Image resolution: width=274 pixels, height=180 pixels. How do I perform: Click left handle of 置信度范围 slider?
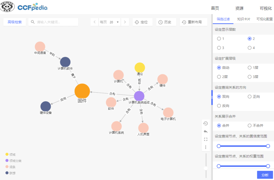(x=219, y=146)
